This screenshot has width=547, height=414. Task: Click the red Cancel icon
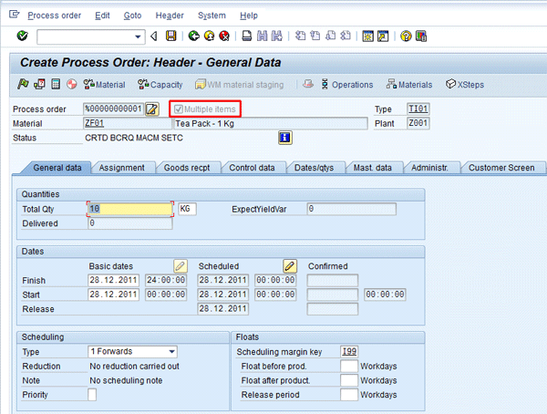[x=225, y=36]
